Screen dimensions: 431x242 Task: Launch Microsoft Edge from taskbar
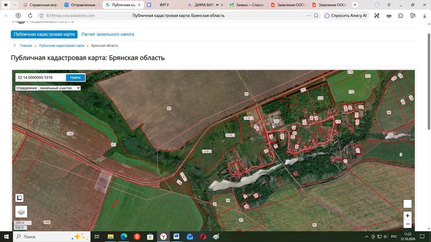pyautogui.click(x=124, y=237)
